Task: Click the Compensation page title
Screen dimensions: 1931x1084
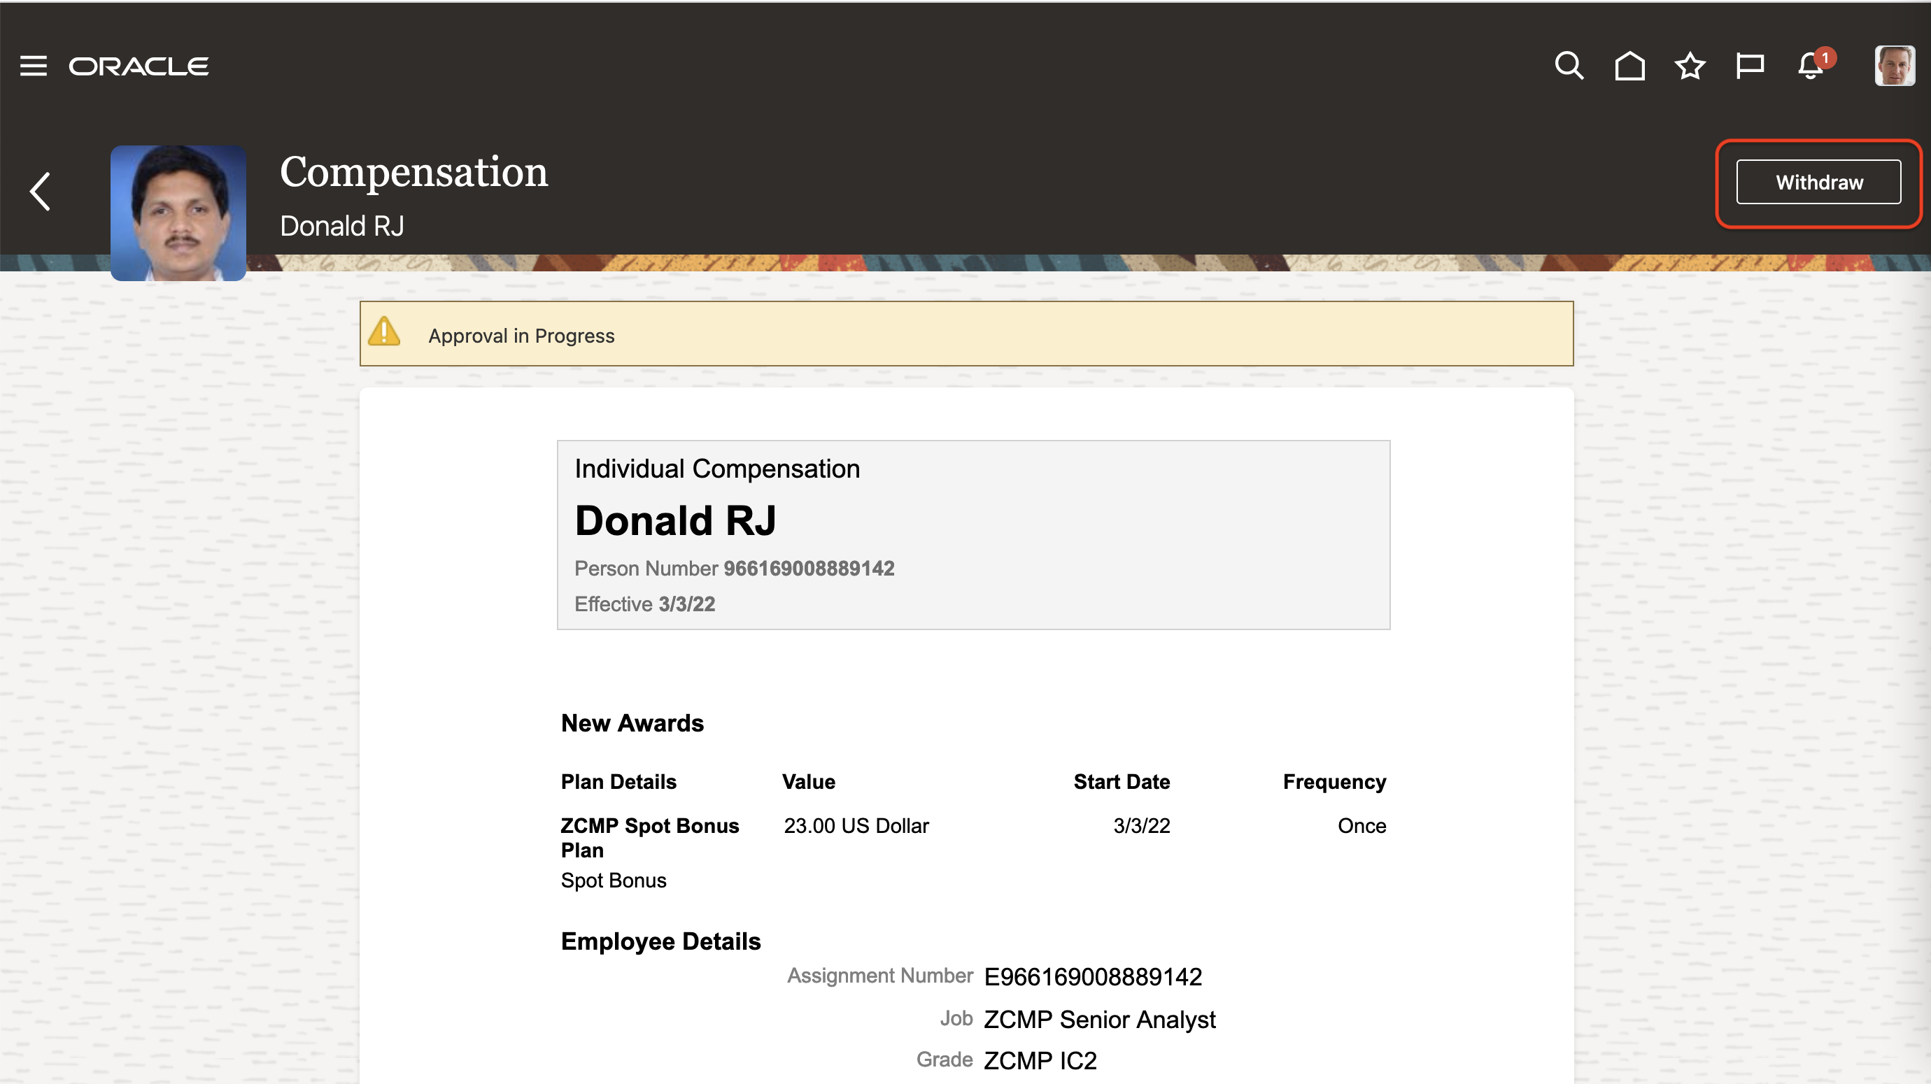Action: point(413,171)
